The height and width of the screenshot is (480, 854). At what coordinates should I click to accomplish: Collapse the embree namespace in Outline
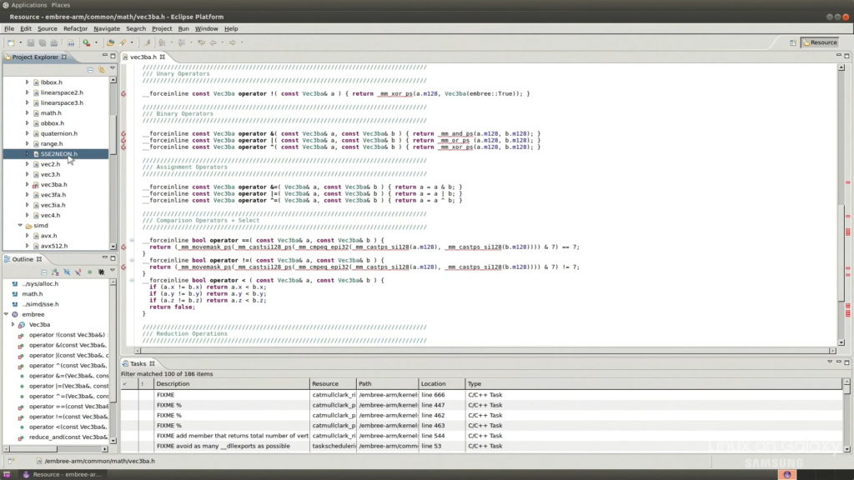(x=6, y=314)
